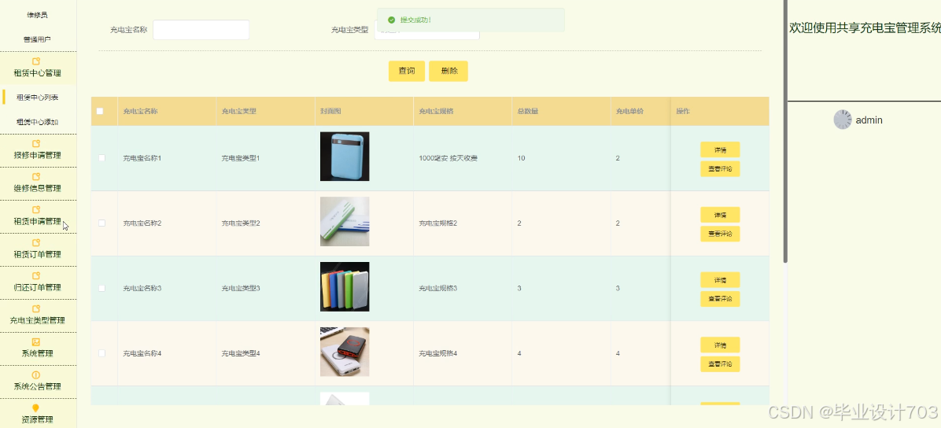The height and width of the screenshot is (428, 941).
Task: Click the icon above 维修信息管理
Action: click(36, 176)
